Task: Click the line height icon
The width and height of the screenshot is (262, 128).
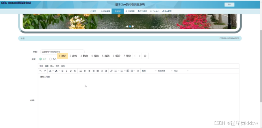Action: (x=80, y=71)
